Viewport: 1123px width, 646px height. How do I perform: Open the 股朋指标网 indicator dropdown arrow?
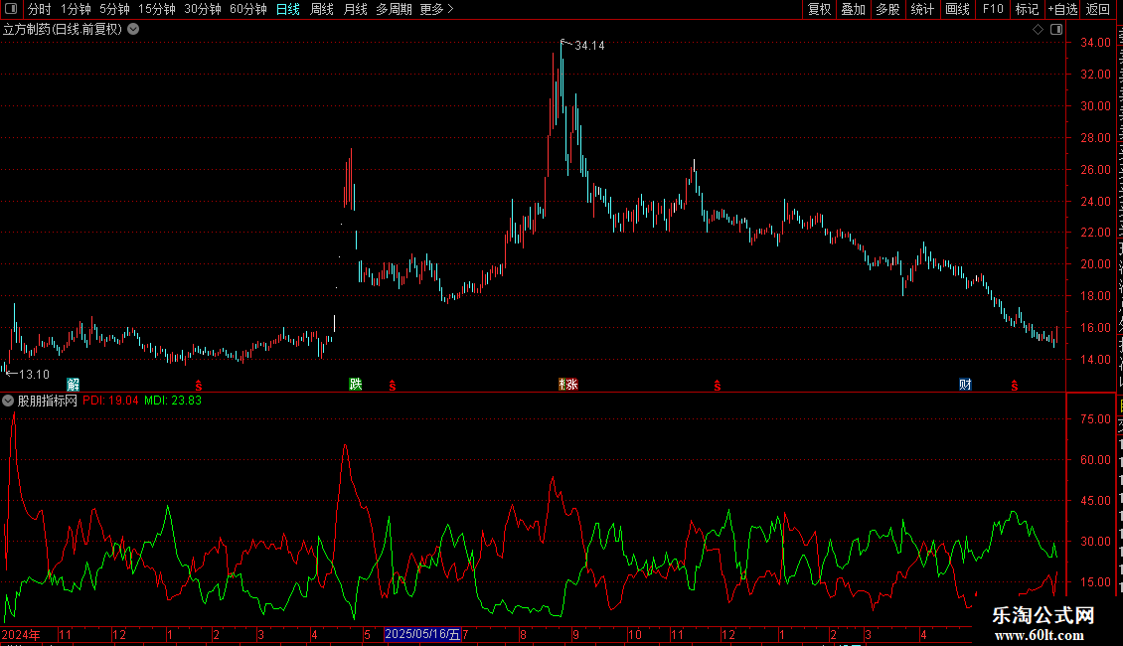(8, 401)
